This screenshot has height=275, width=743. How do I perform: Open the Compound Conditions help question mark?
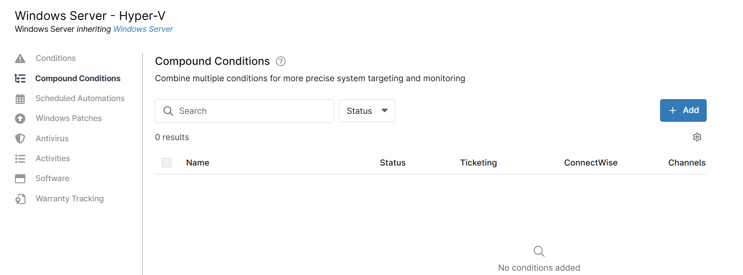point(281,61)
